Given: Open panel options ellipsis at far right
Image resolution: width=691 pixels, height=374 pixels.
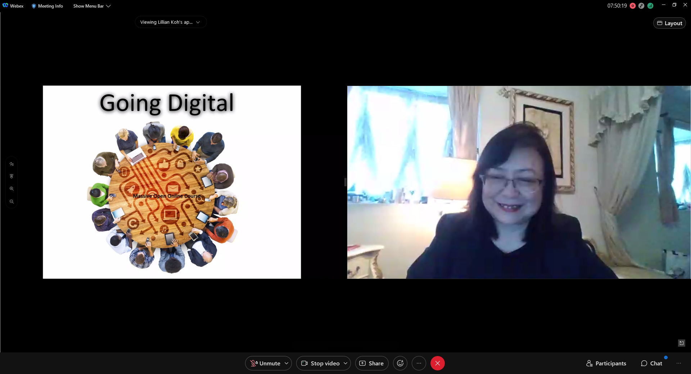Looking at the screenshot, I should [679, 363].
